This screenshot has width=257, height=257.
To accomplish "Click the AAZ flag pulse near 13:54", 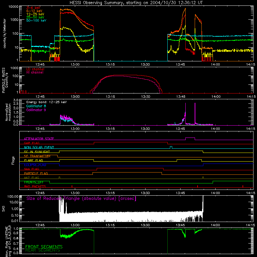I will click(x=203, y=178).
